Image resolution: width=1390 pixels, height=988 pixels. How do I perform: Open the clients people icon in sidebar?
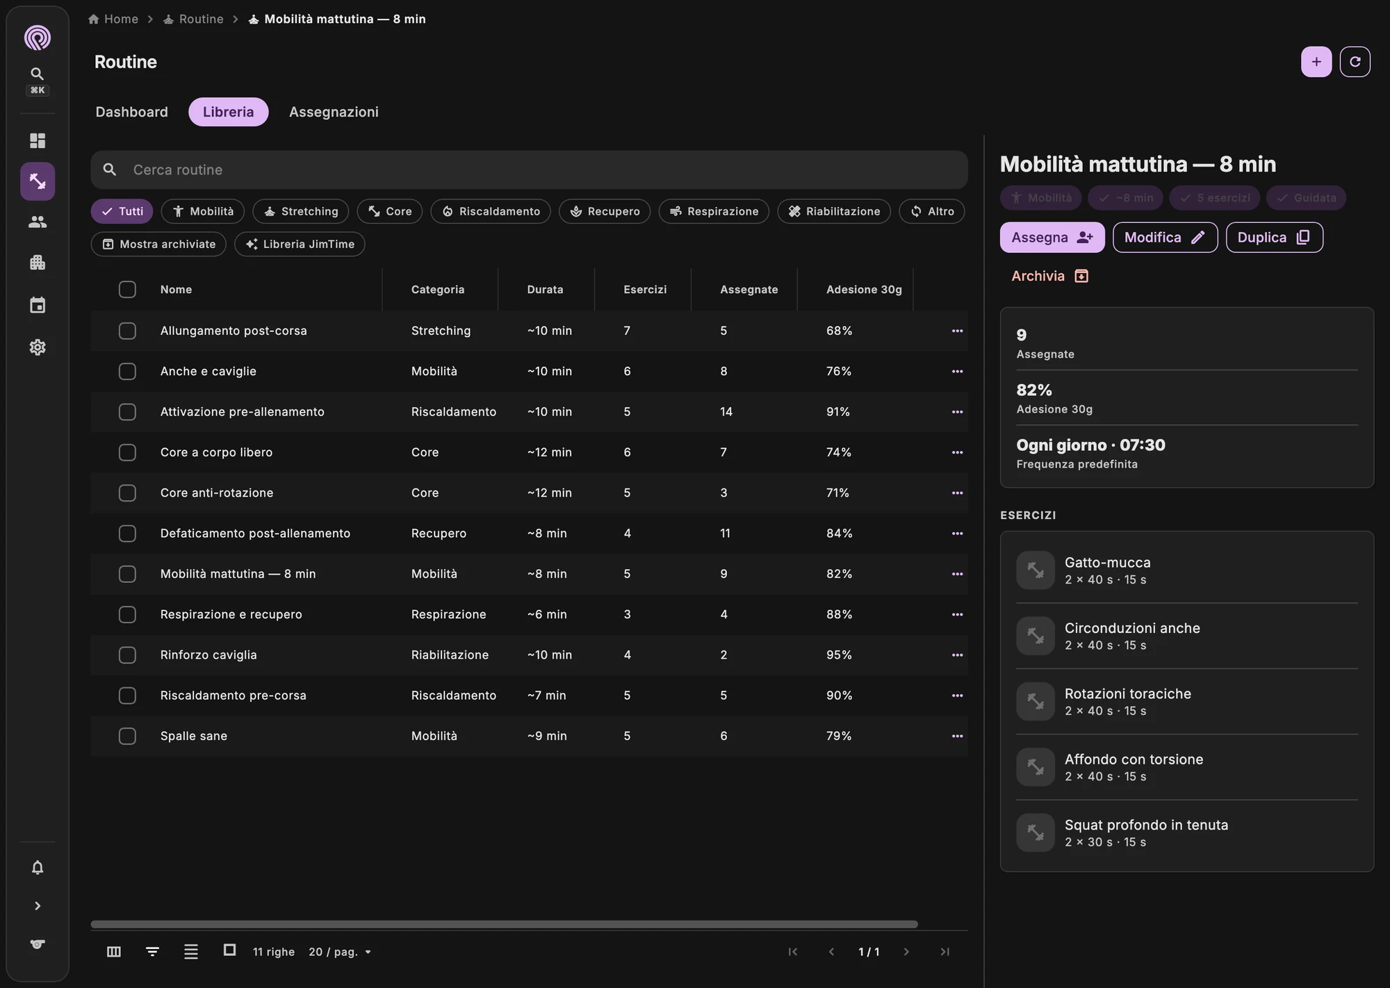click(38, 222)
